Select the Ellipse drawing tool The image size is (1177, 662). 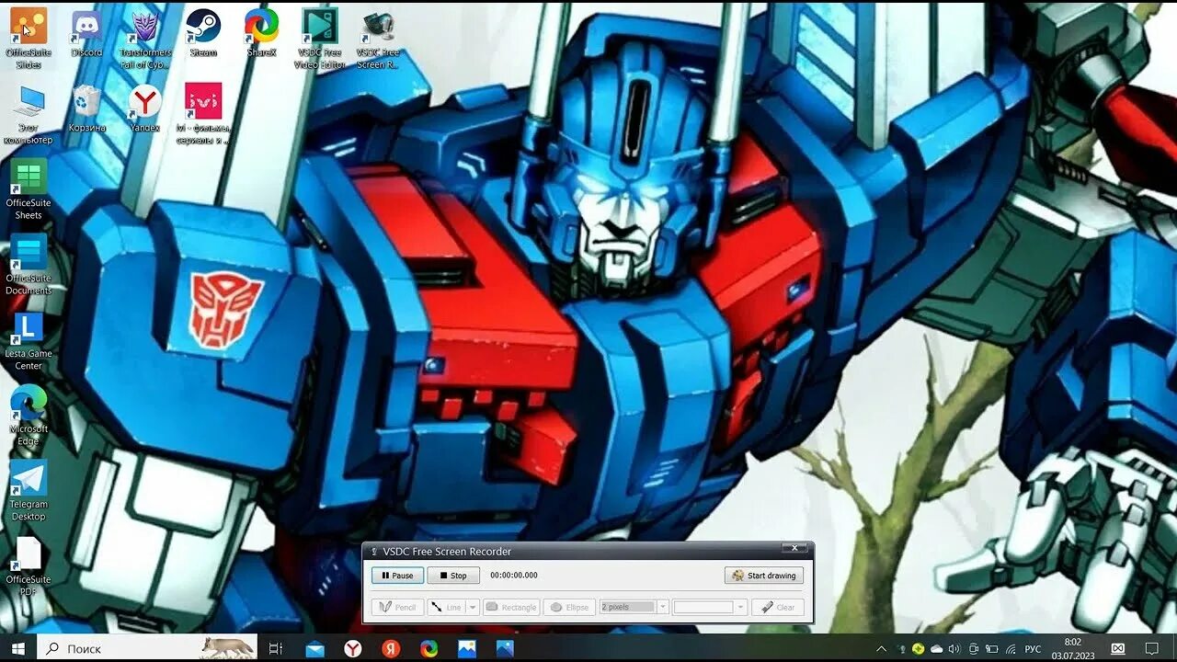570,607
